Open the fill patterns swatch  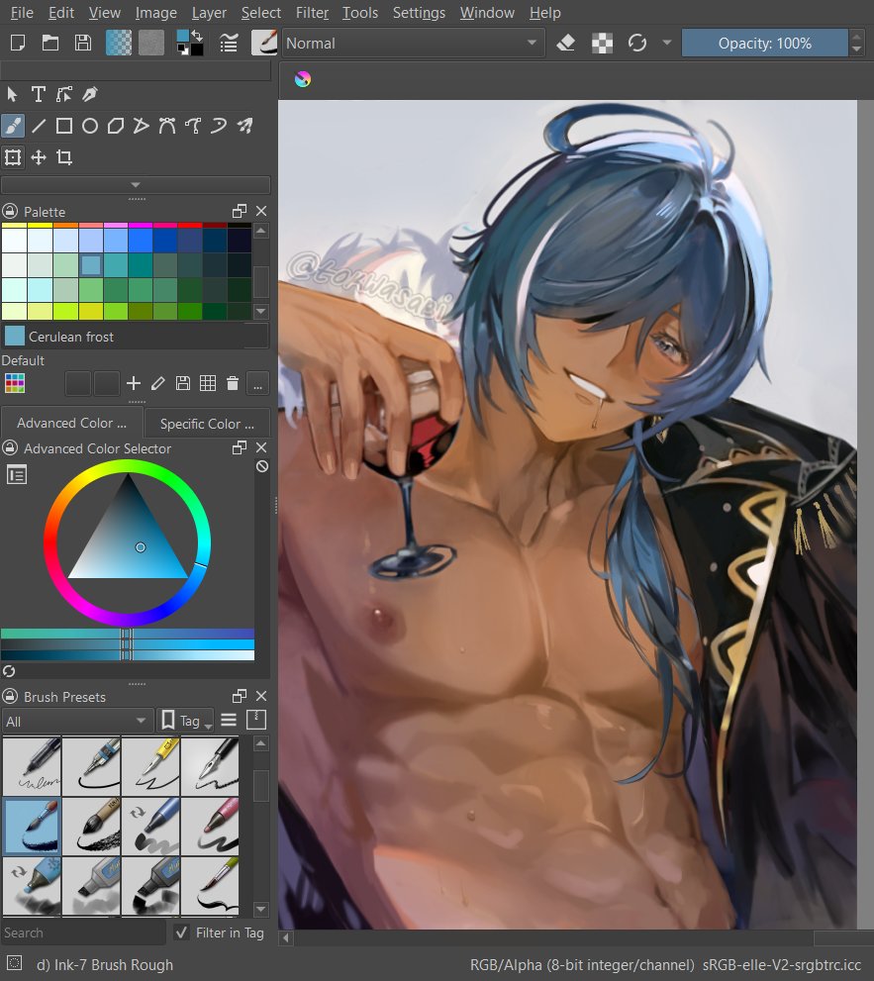(150, 44)
